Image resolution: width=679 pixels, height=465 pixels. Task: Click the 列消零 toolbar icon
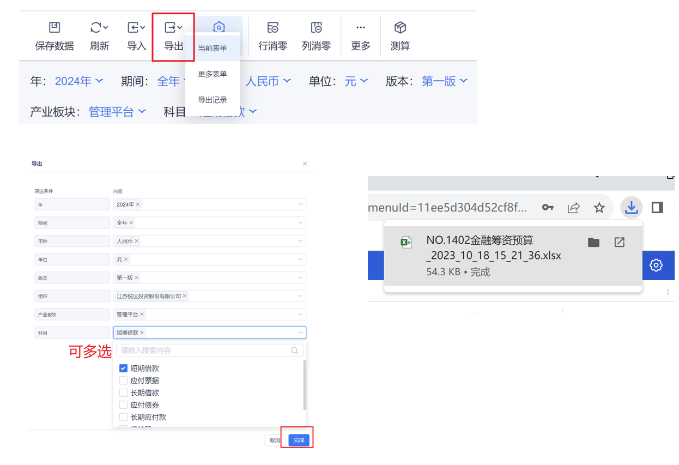click(316, 28)
